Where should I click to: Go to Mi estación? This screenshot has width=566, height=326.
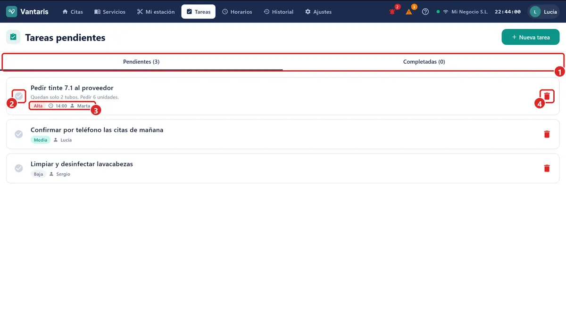(156, 12)
